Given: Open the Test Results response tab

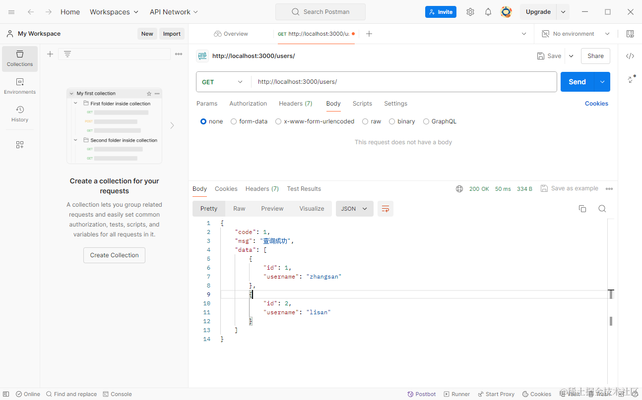Looking at the screenshot, I should click(304, 189).
